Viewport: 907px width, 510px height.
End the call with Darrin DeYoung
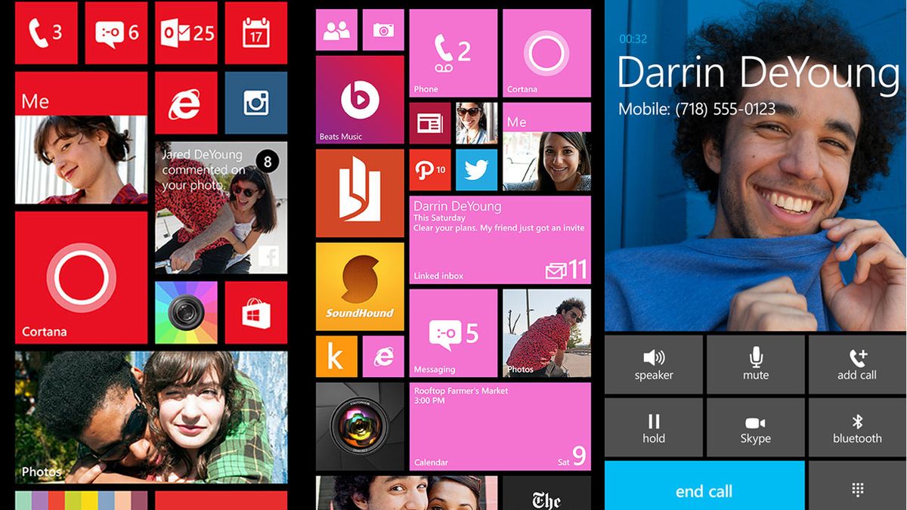704,486
